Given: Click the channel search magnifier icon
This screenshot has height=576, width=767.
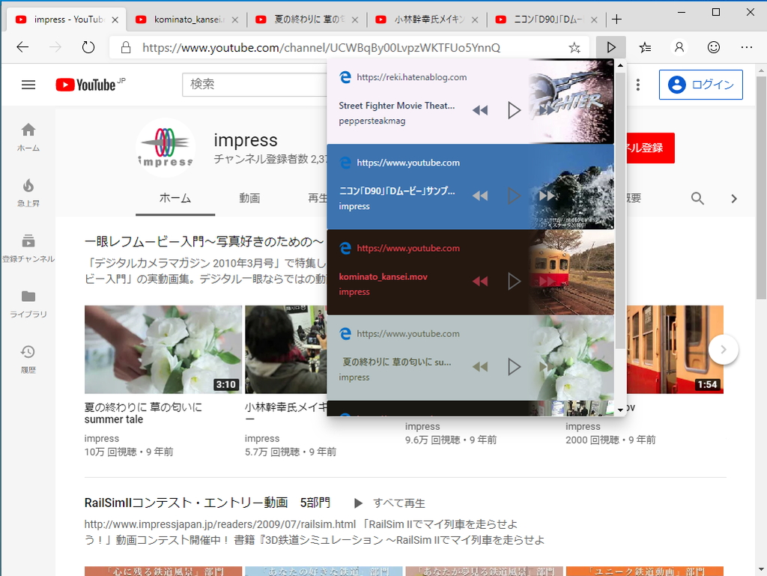Looking at the screenshot, I should click(697, 198).
